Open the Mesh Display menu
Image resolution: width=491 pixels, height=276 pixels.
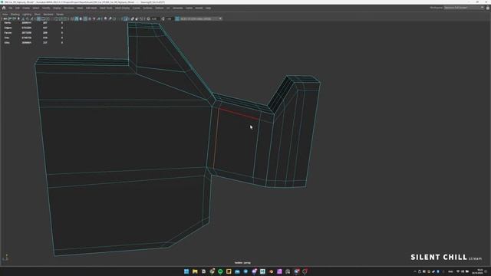coord(123,8)
